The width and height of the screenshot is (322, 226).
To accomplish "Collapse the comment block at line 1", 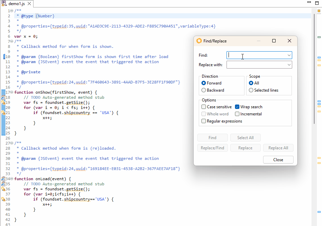I will (x=12, y=11).
